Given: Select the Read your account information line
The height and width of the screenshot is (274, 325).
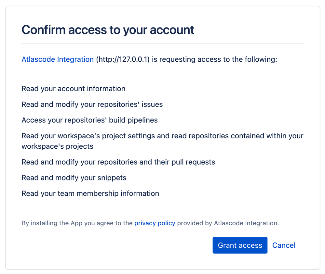Looking at the screenshot, I should click(73, 88).
